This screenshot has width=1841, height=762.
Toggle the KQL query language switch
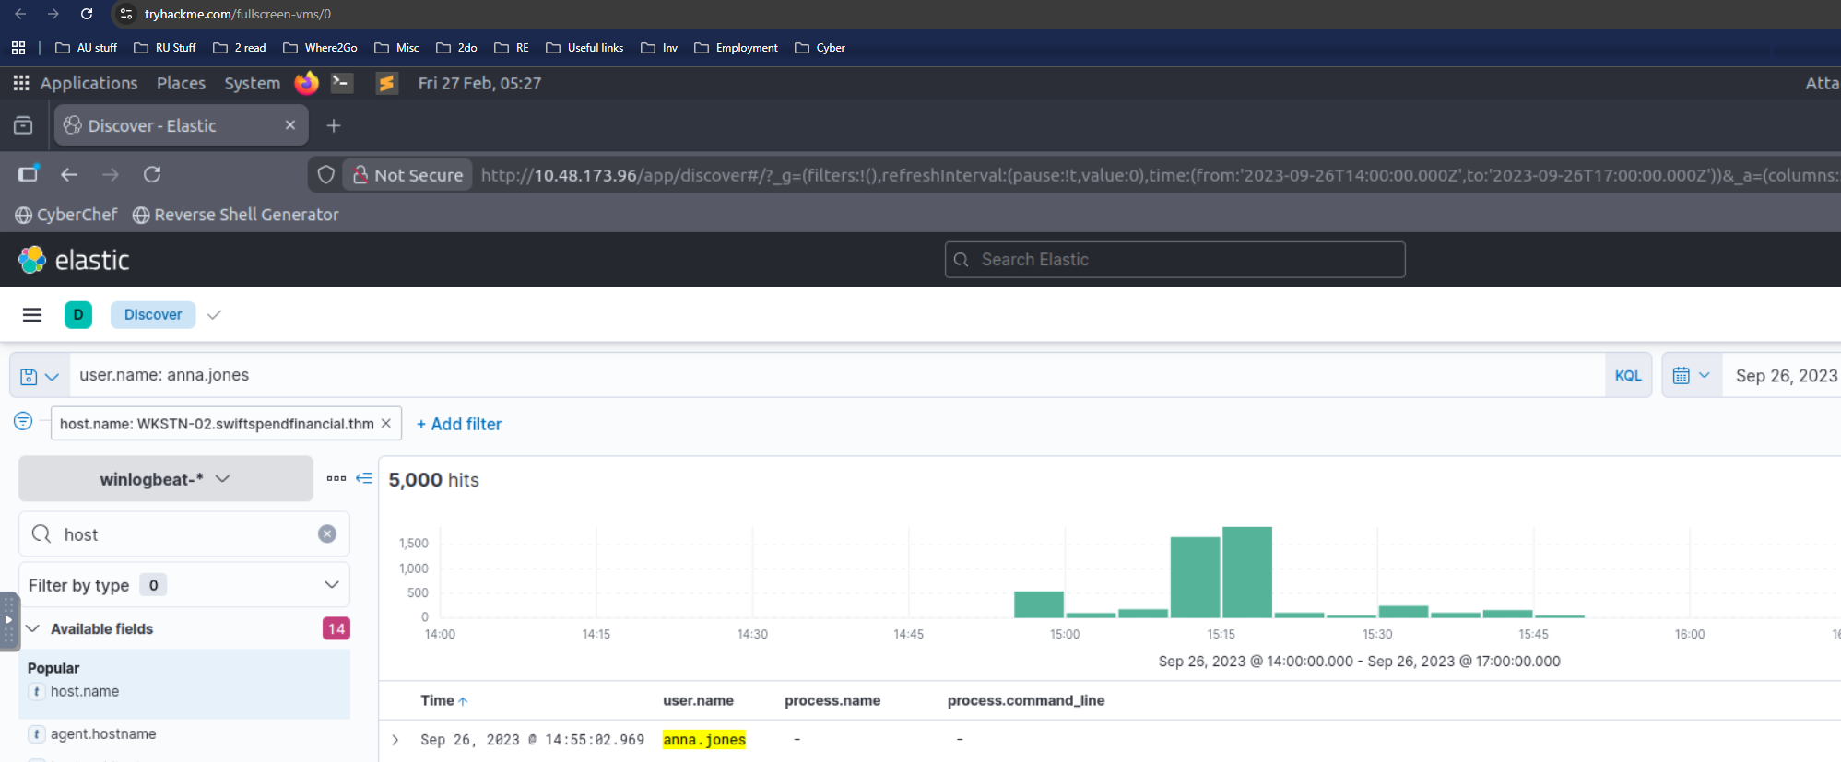click(1627, 376)
